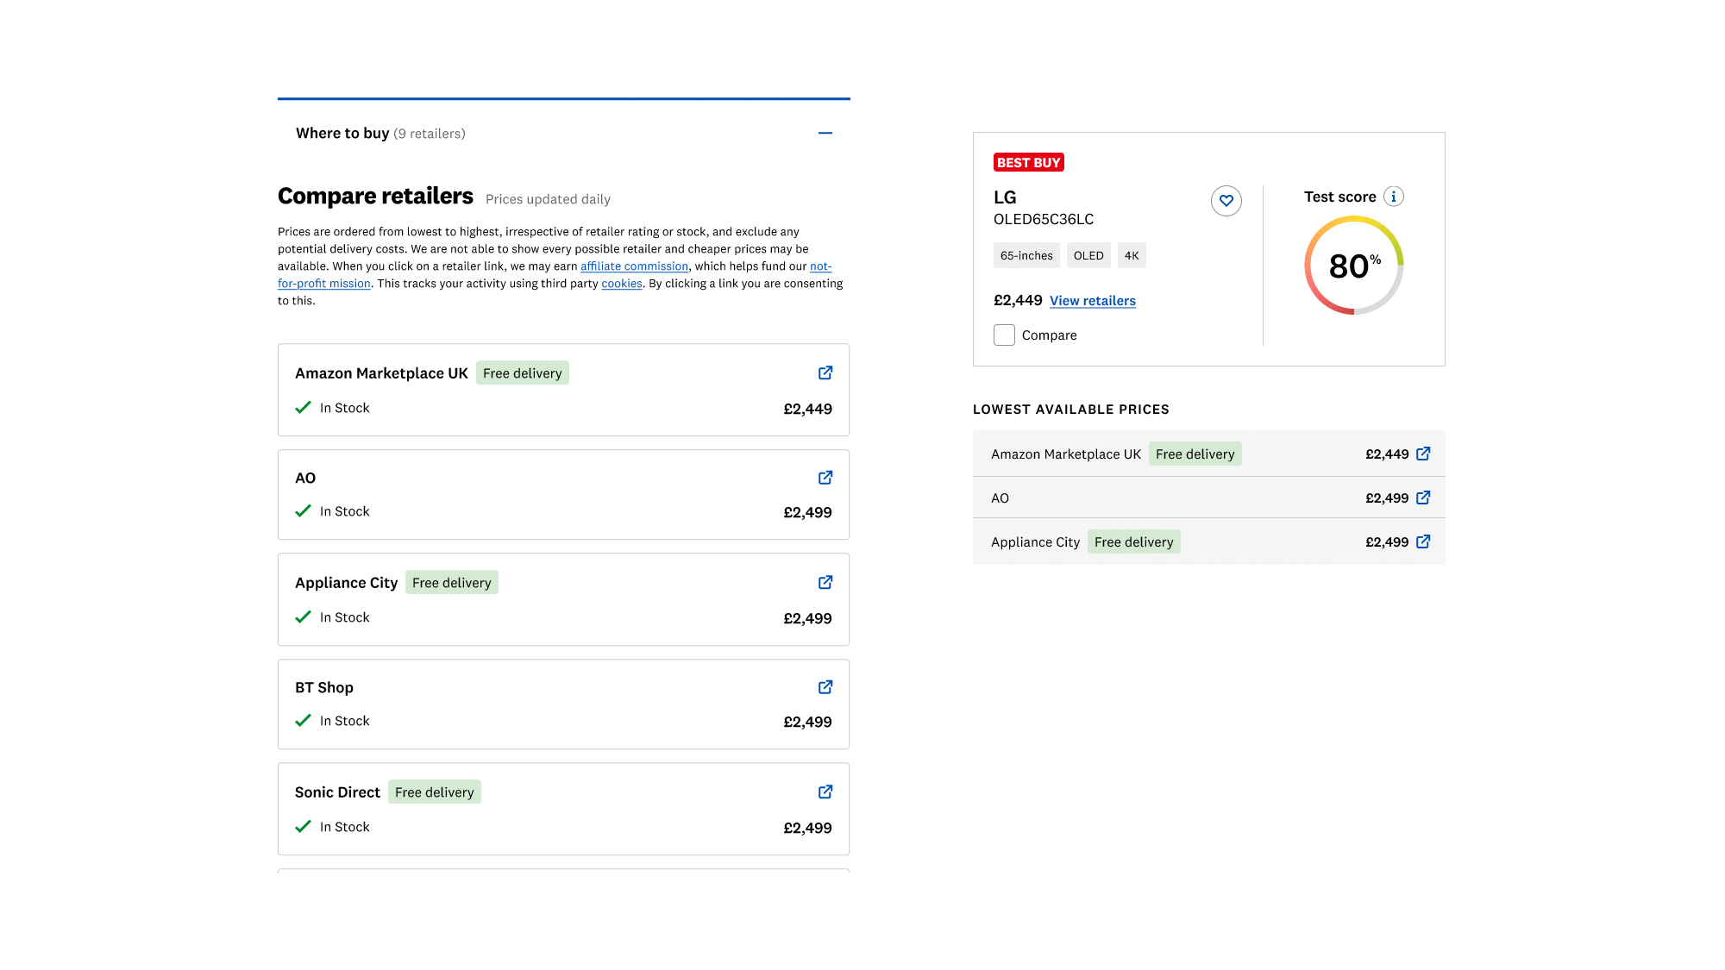Open AO link icon under Lowest Available Prices

click(1424, 498)
